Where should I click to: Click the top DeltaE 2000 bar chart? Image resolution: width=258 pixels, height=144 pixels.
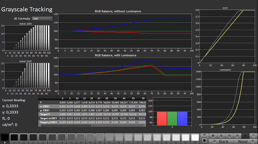(27, 39)
